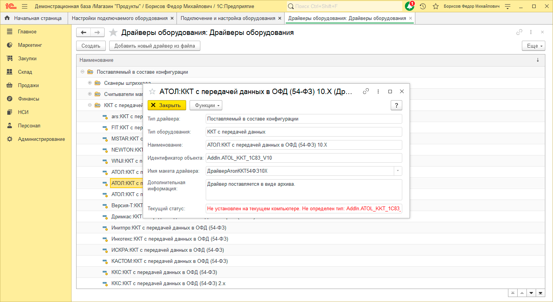Open notifications bell icon
Viewport: 553px width, 302px height.
point(410,7)
